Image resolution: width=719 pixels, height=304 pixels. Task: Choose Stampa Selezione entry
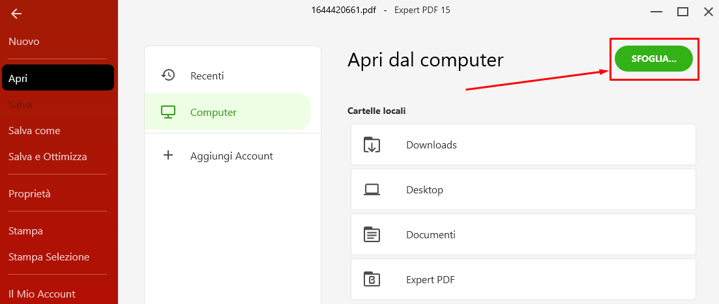click(x=49, y=257)
